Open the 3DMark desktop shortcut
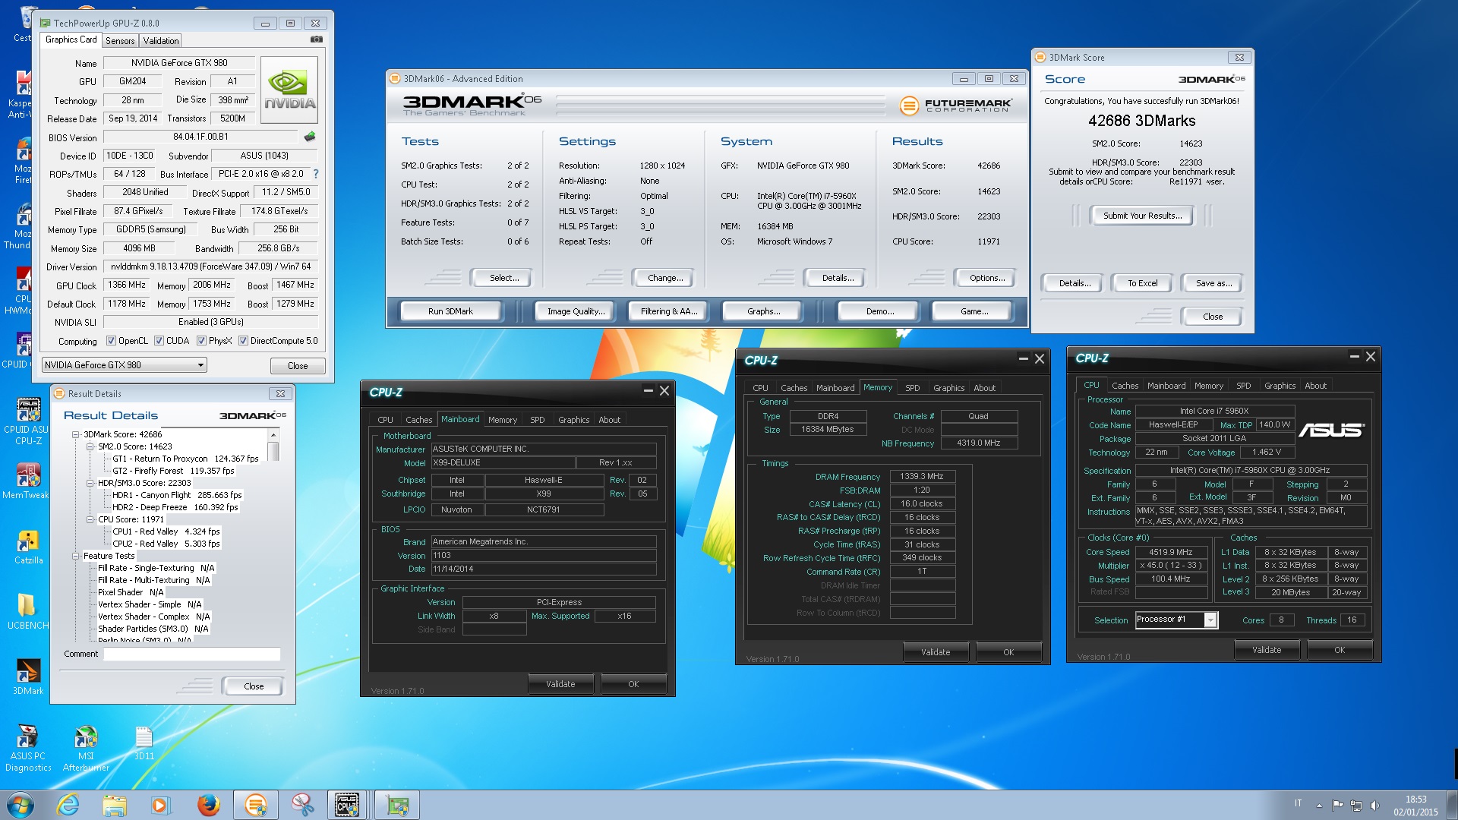 click(x=28, y=676)
